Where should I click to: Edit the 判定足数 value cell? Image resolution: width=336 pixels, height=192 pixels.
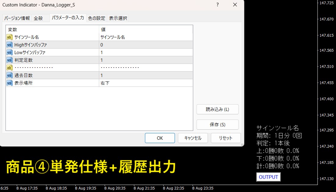click(146, 60)
